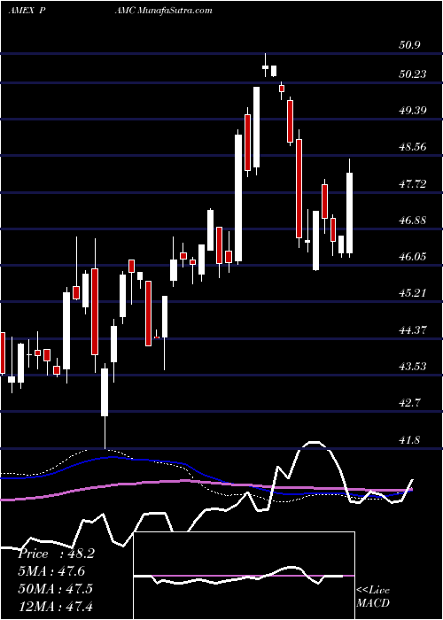
Task: Click the 5MA : 47.6 readout
Action: (x=51, y=571)
